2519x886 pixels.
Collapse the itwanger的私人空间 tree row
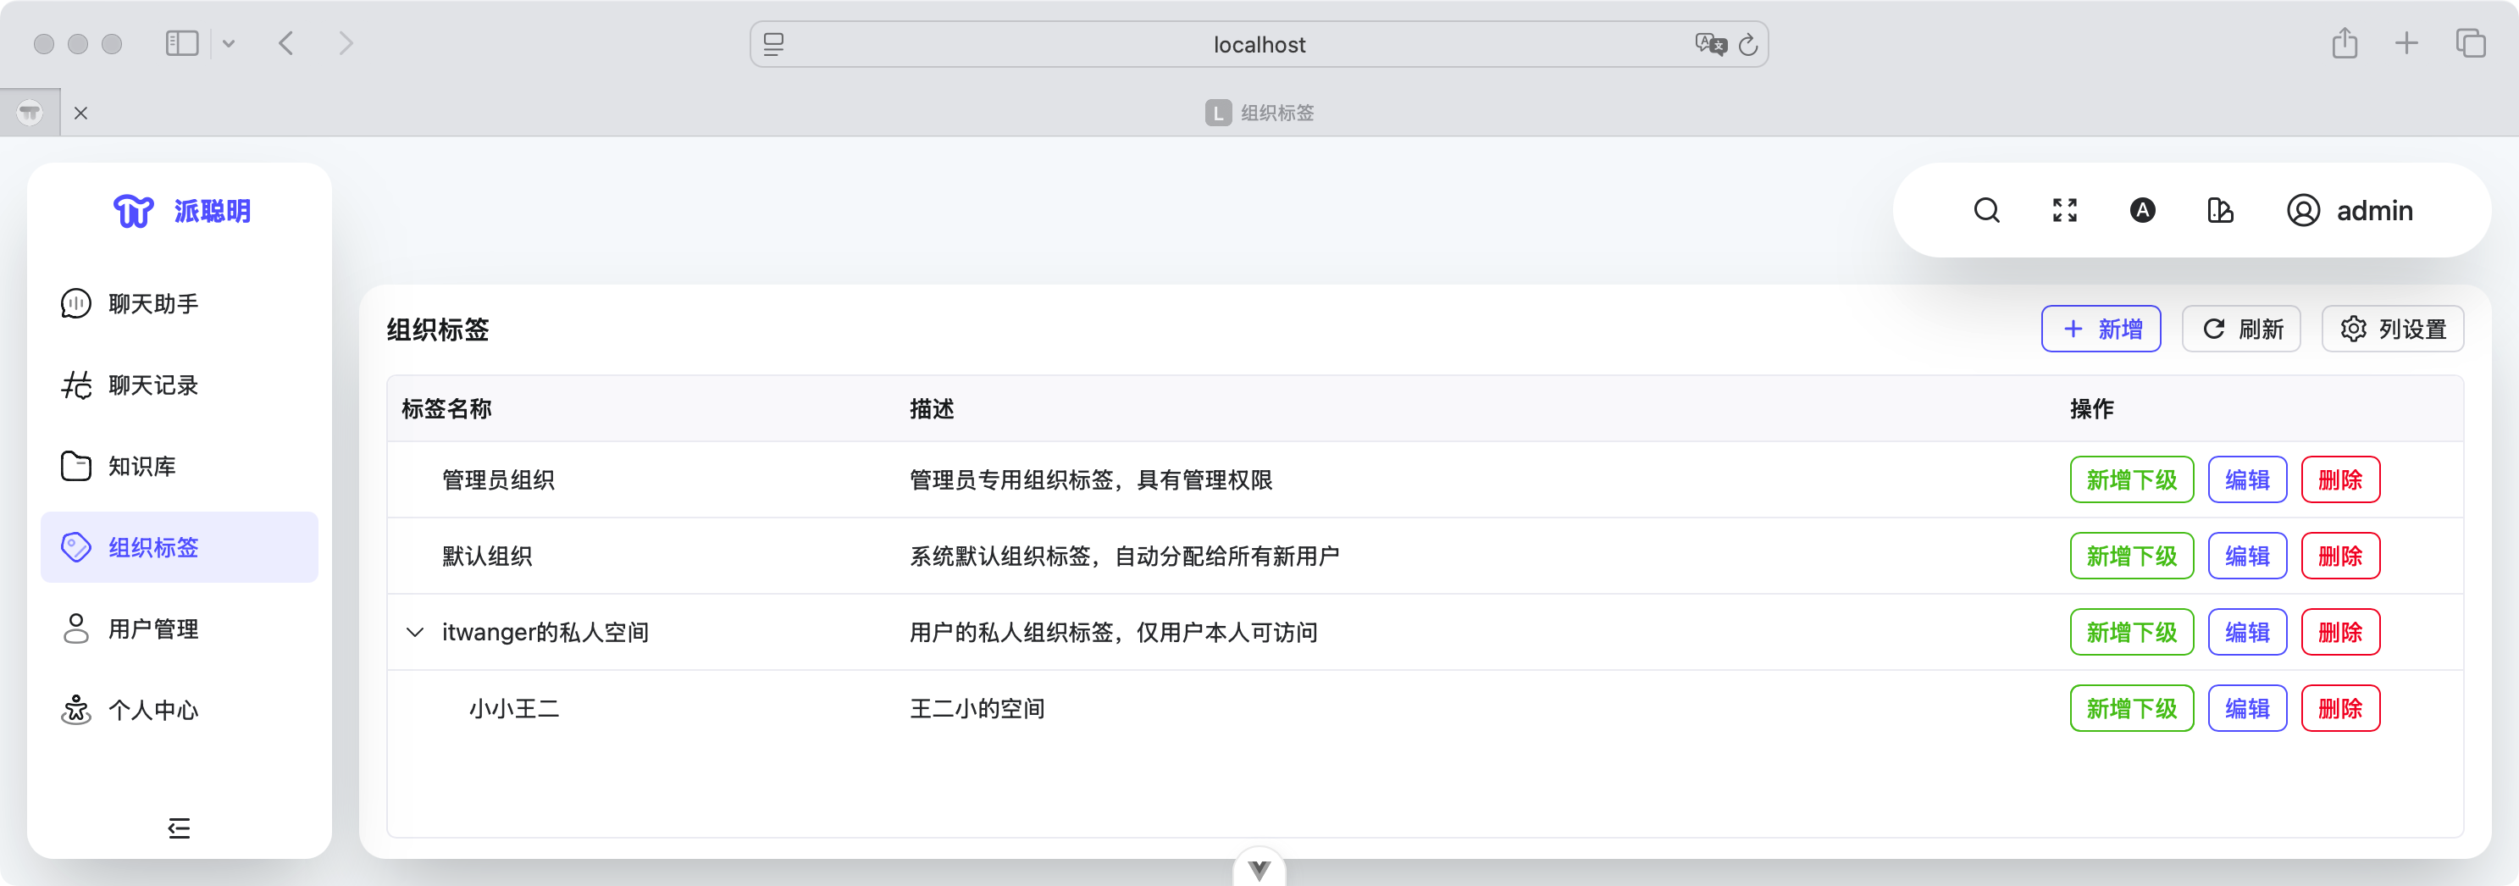coord(415,632)
